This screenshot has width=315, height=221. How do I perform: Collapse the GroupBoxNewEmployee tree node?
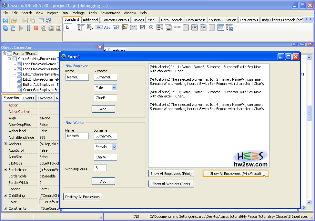pos(9,59)
